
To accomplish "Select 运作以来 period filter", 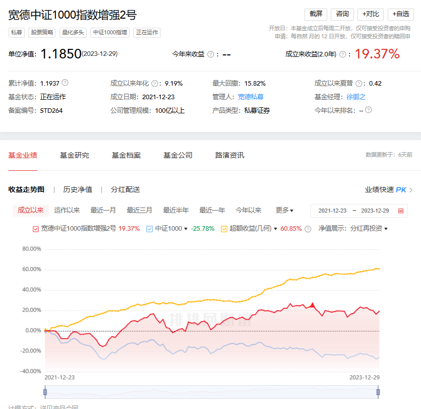I will point(67,210).
